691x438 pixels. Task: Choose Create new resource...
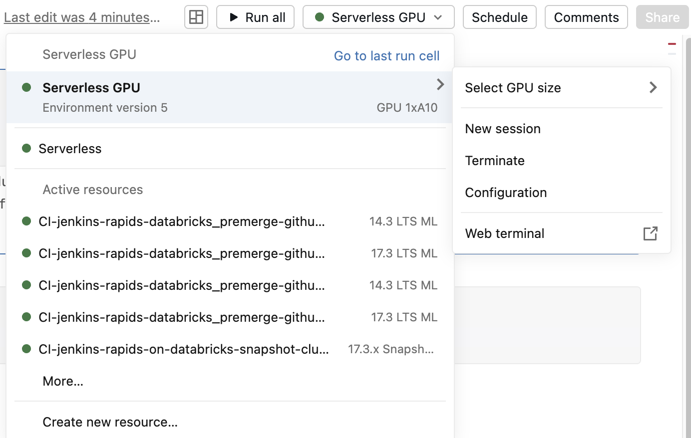tap(230, 422)
